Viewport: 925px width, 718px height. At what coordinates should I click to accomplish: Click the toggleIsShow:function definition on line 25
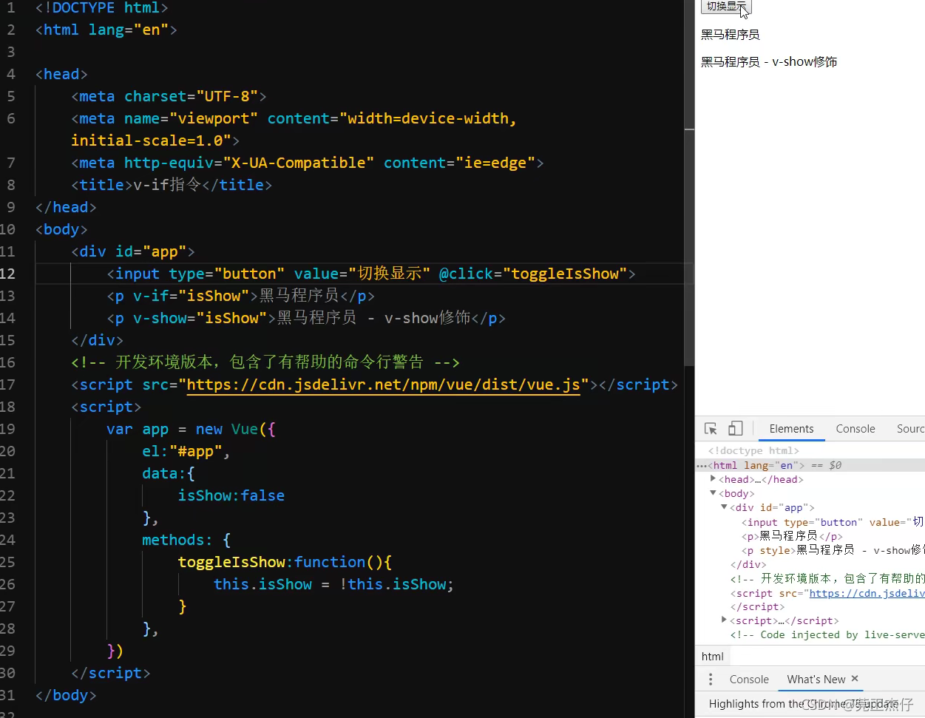285,562
